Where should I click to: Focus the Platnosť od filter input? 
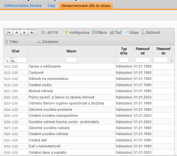click(x=143, y=60)
